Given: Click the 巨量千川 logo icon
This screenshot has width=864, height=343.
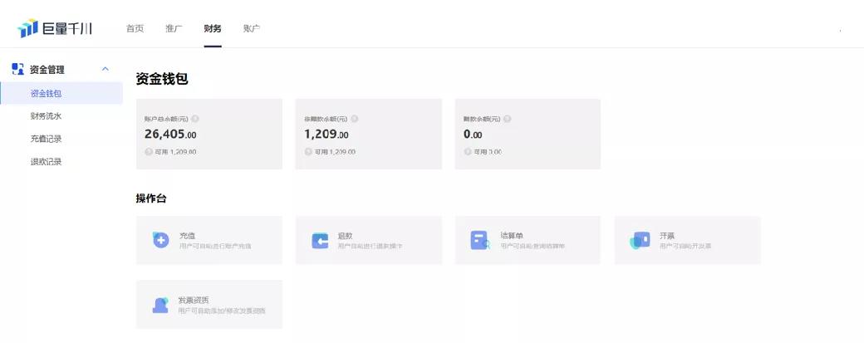Looking at the screenshot, I should (x=27, y=28).
